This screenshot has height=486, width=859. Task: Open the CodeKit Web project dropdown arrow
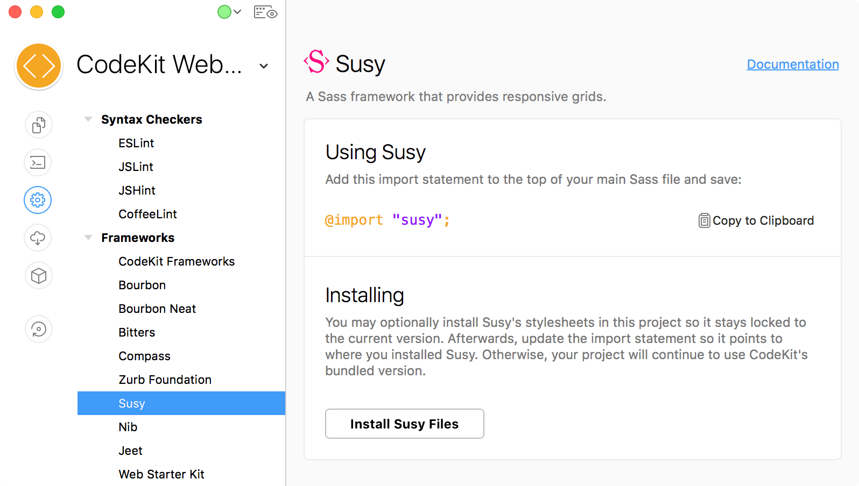(x=264, y=66)
